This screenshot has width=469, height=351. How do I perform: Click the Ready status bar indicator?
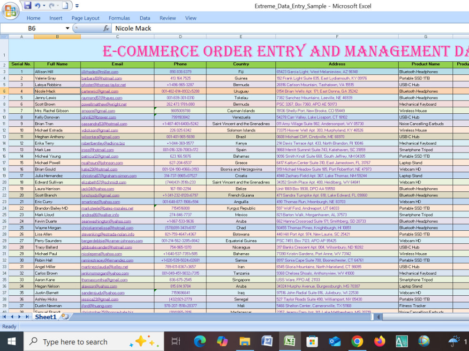point(9,327)
